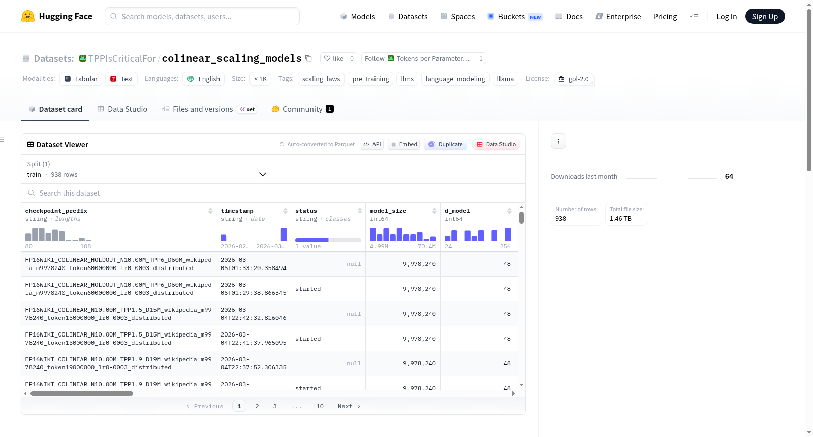Open the Community tab
Screen dimensions: 813x437
302,109
